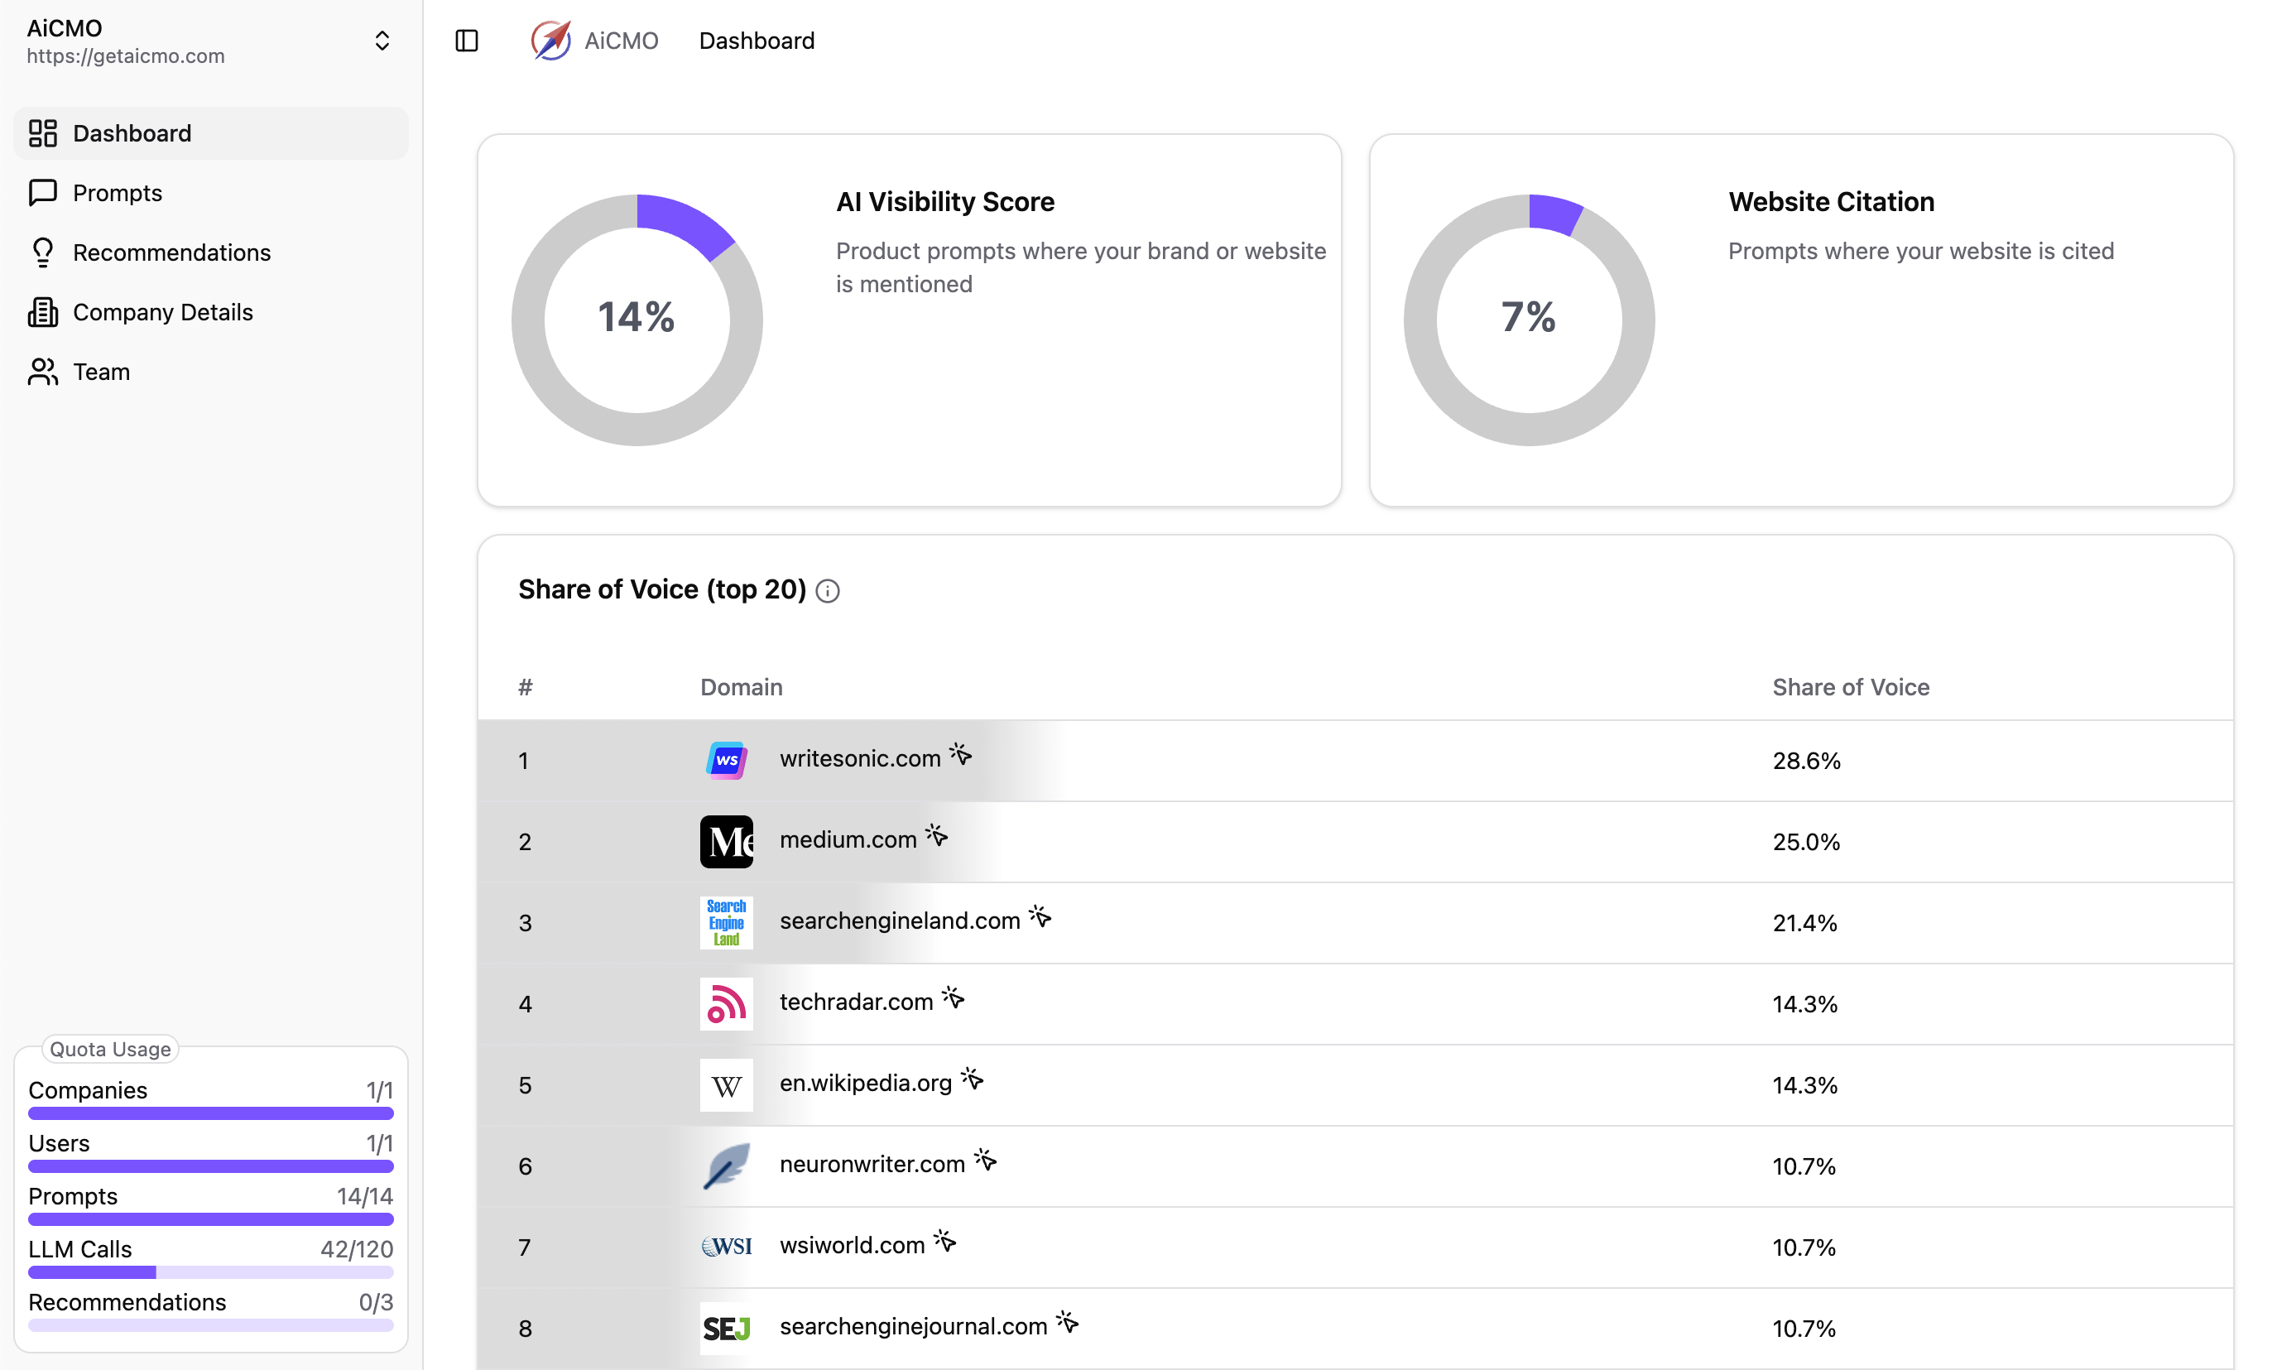Click the AiCMO rocket logo in header

pyautogui.click(x=551, y=41)
